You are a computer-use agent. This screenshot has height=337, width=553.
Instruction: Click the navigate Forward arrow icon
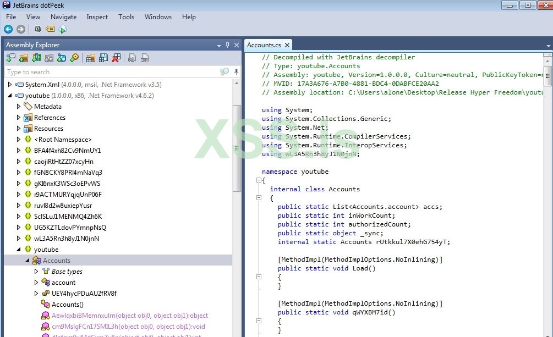tap(21, 29)
